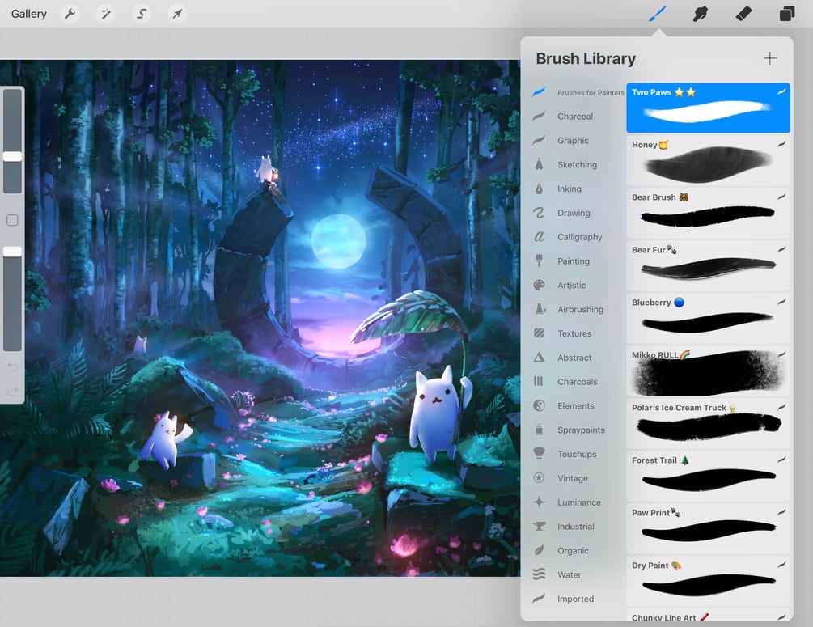Select Polar's Ice Cream Truck brush
This screenshot has height=627, width=813.
709,423
